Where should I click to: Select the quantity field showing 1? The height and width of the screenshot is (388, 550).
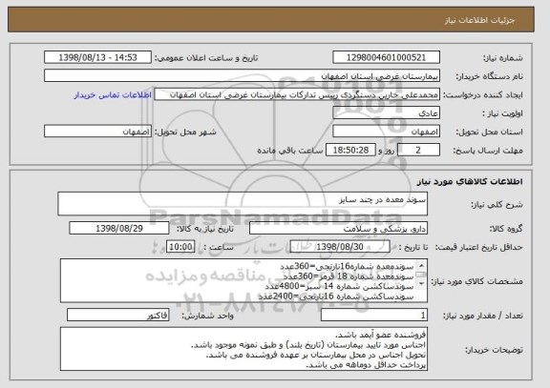(x=374, y=316)
